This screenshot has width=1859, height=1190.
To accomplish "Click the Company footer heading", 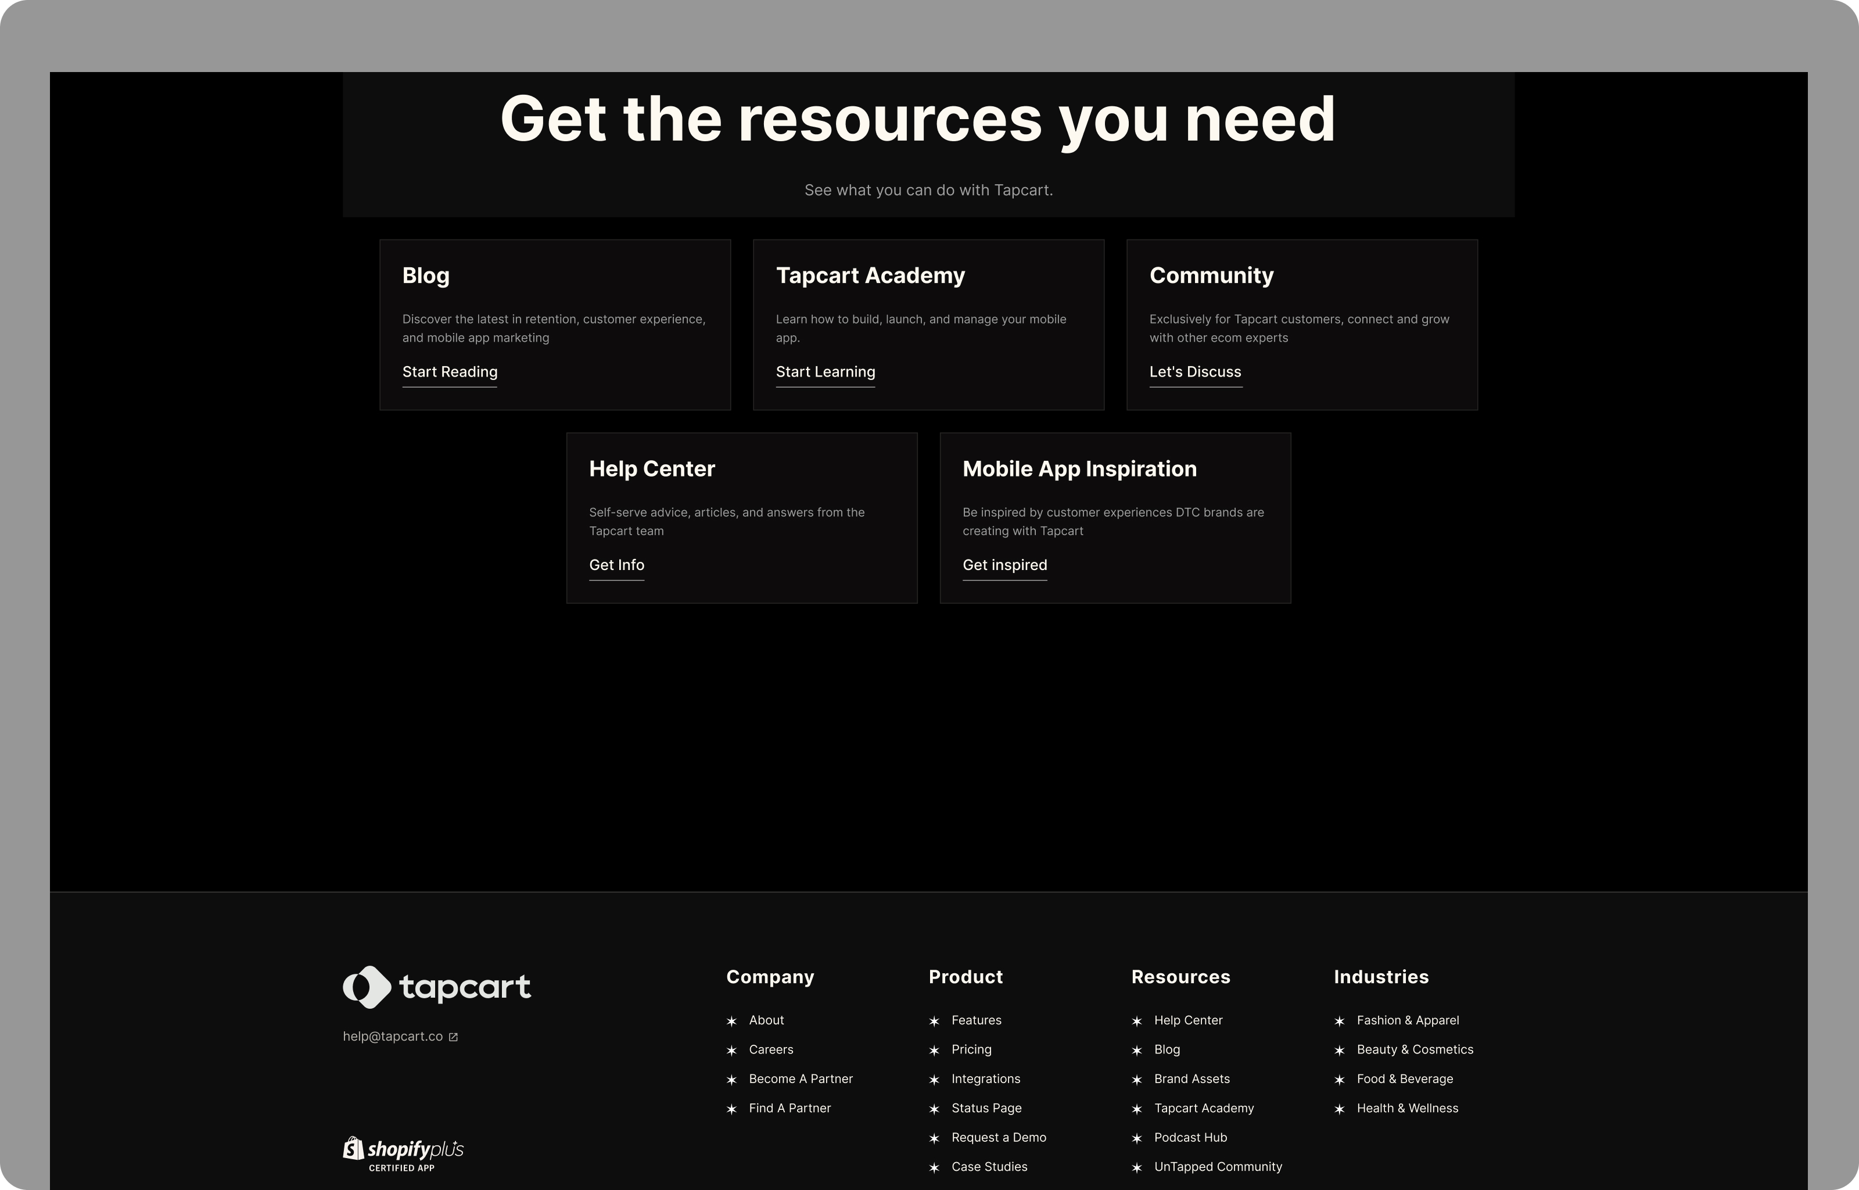I will [770, 977].
